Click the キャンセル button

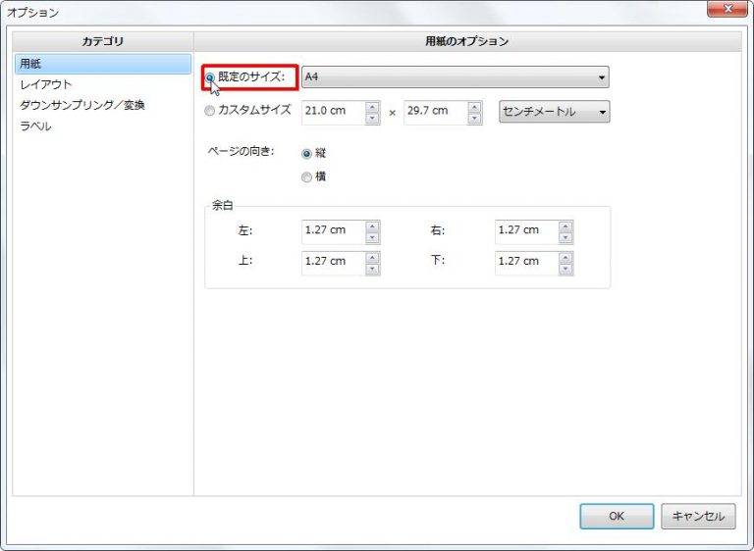[698, 517]
